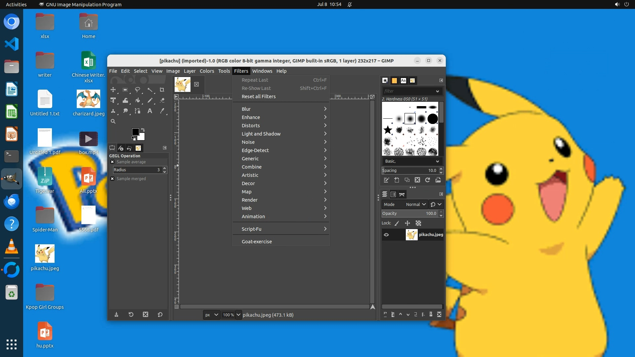The image size is (635, 357).
Task: Toggle the Sample merged checkbox
Action: (x=112, y=179)
